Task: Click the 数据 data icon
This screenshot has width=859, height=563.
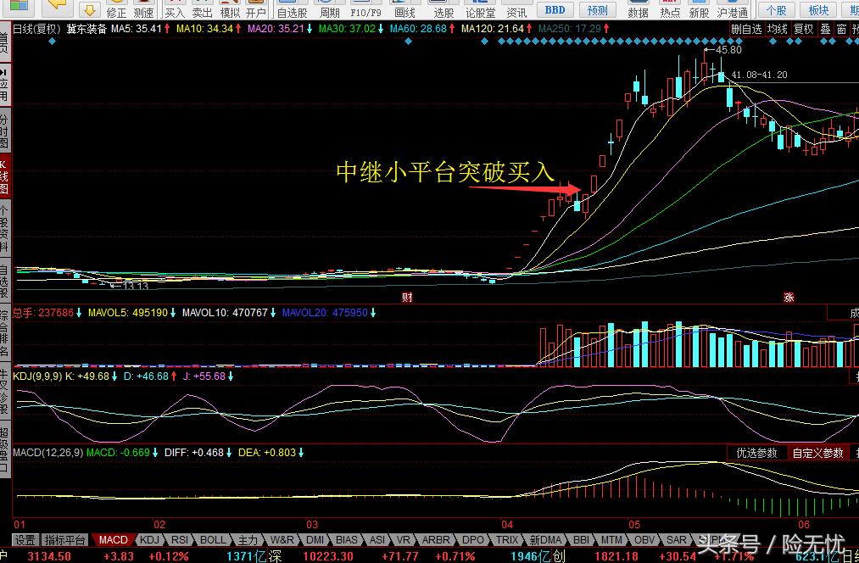Action: click(x=639, y=9)
